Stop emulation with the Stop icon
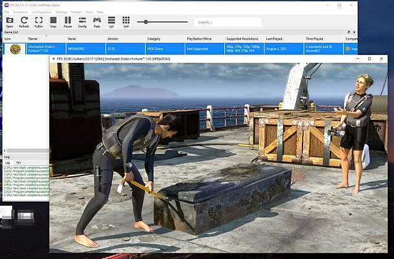This screenshot has height=259, width=394. (53, 22)
